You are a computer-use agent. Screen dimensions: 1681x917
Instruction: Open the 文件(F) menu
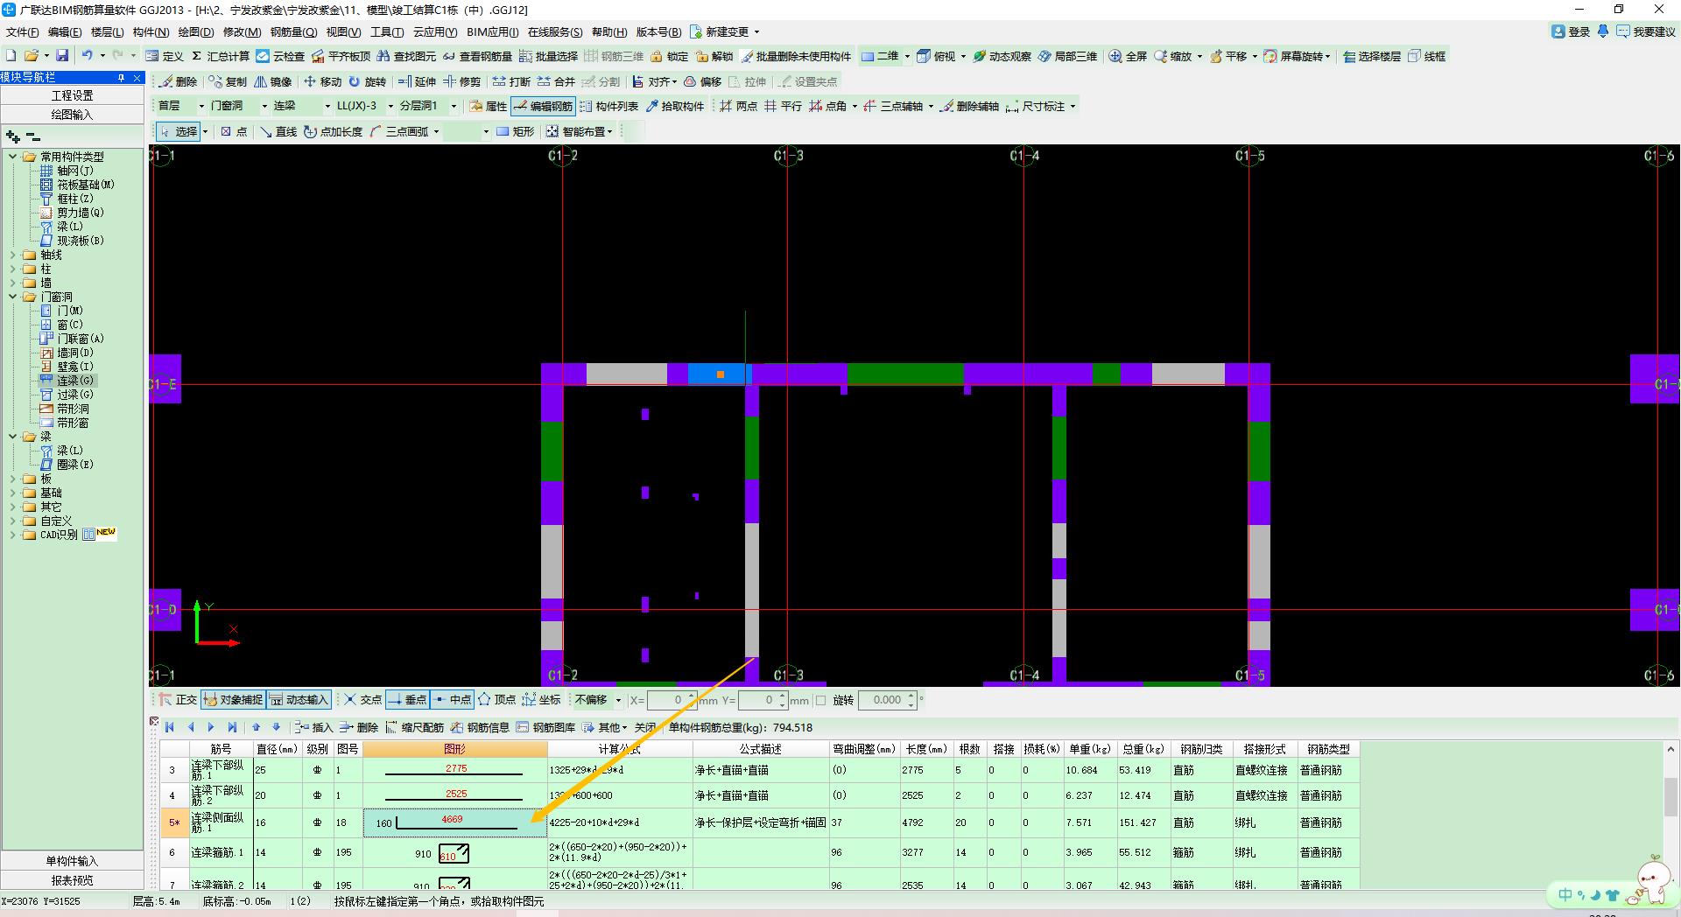click(23, 31)
